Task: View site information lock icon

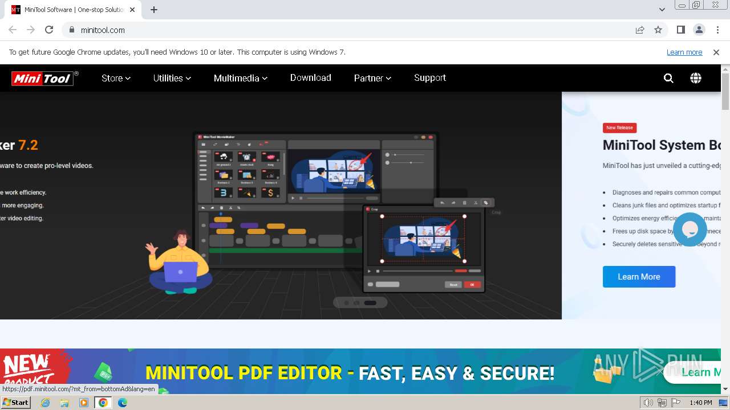Action: click(71, 30)
